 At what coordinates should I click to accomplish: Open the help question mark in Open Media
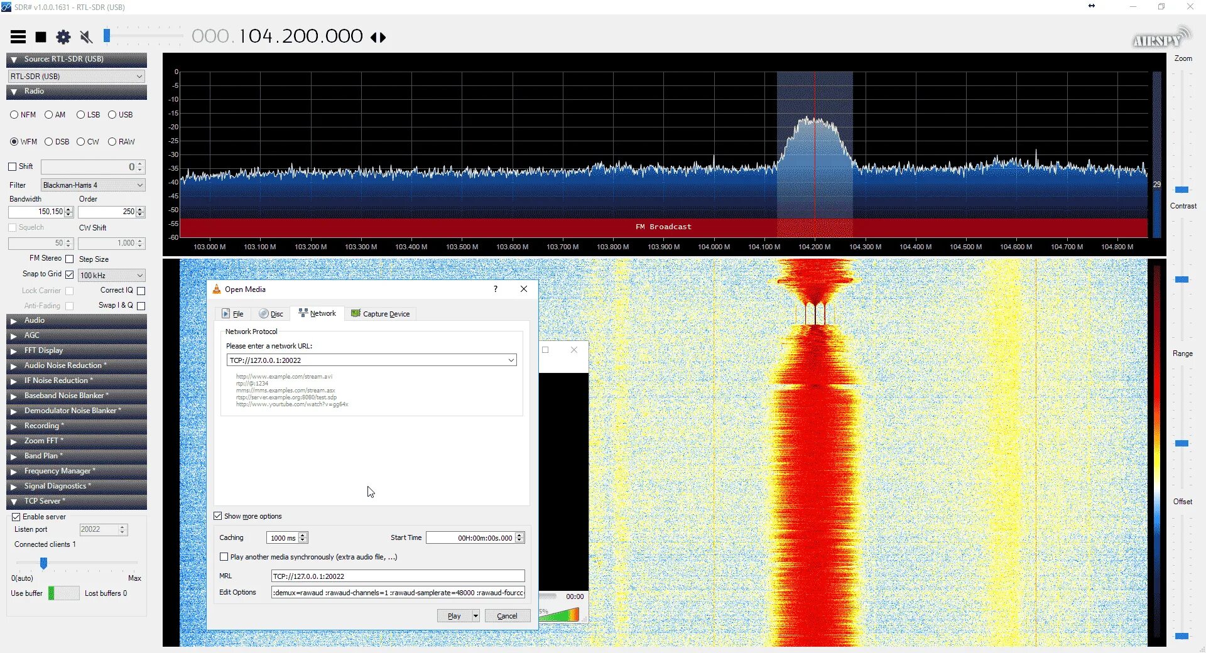496,289
